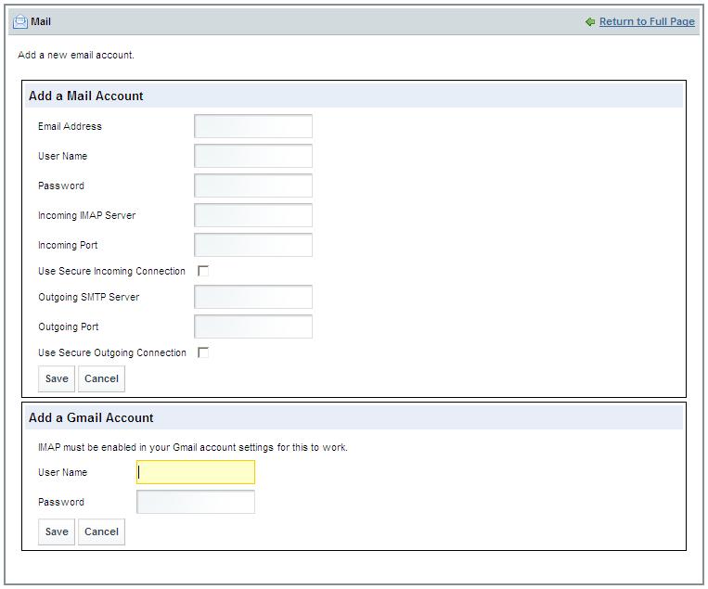Open the Return to Full Page link

[647, 22]
